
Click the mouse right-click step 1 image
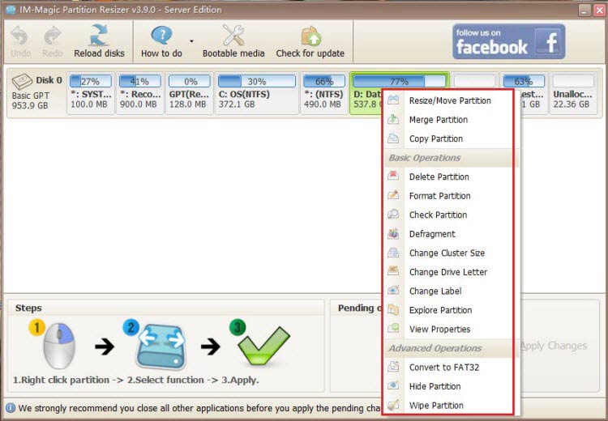pyautogui.click(x=58, y=345)
